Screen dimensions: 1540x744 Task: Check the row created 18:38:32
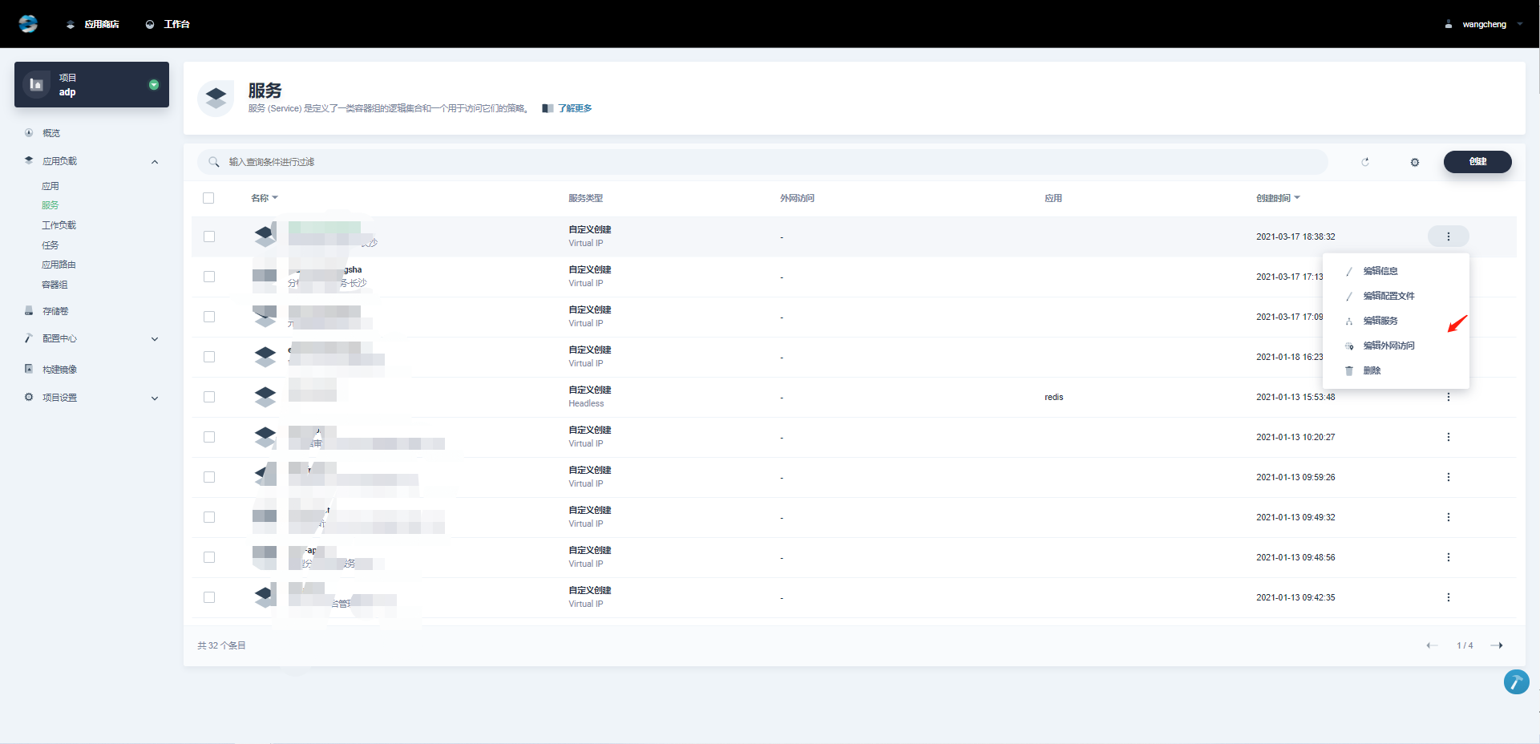click(x=209, y=237)
